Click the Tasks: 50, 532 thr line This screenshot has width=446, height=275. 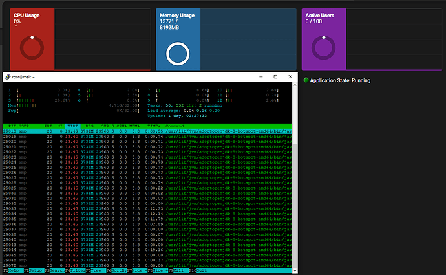click(x=185, y=105)
